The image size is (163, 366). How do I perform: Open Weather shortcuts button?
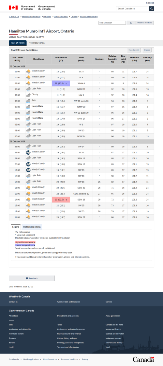coord(145,23)
